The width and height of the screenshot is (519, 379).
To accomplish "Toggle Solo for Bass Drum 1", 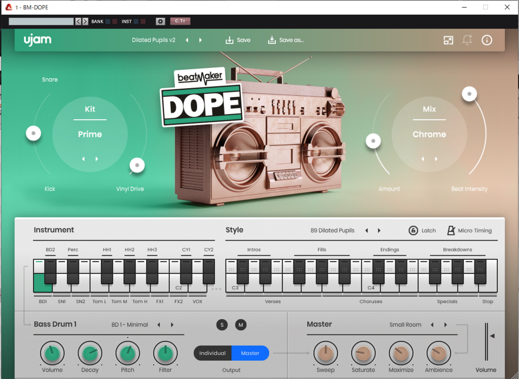I will [x=222, y=325].
